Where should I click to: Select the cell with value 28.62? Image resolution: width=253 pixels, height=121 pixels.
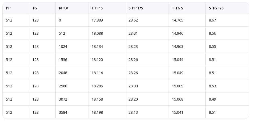133,20
